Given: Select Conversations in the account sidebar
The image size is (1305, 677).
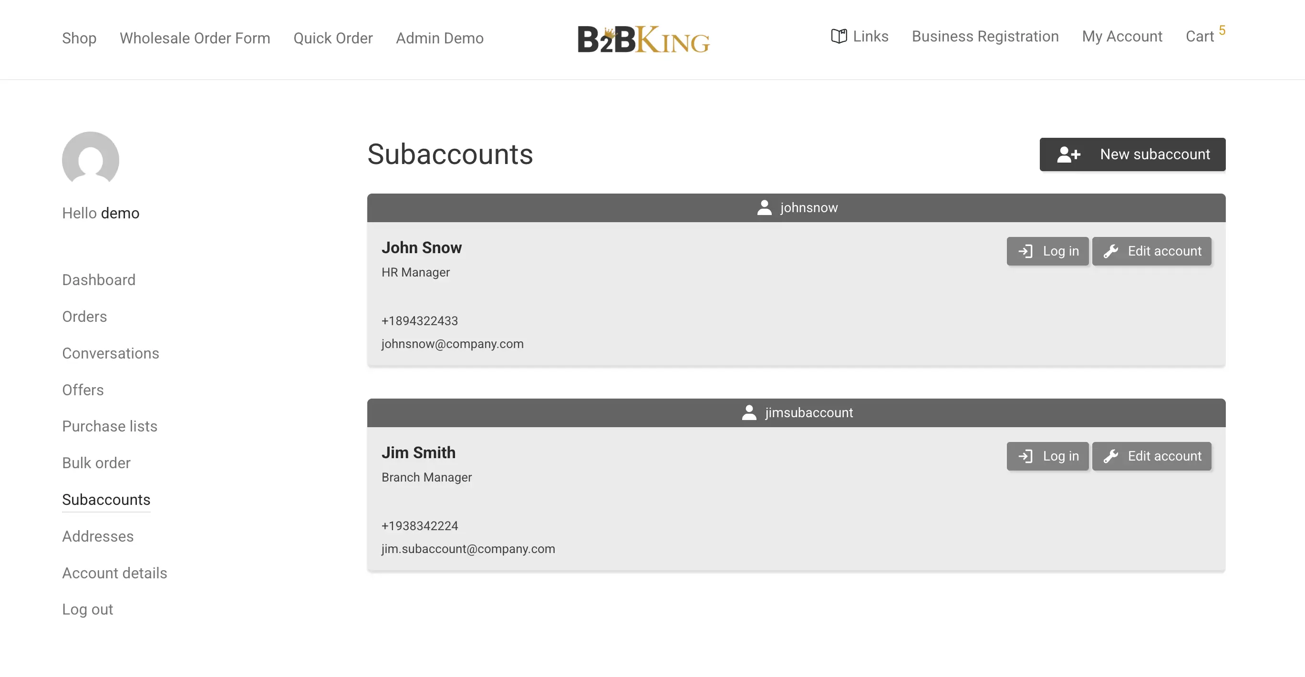Looking at the screenshot, I should coord(111,353).
